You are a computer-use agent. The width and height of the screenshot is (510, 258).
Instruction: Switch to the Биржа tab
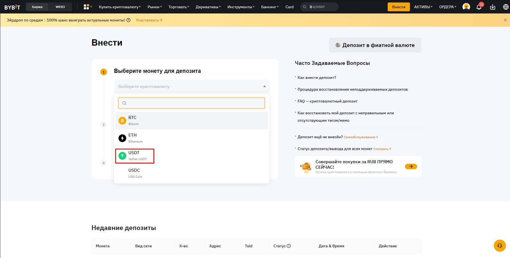pyautogui.click(x=37, y=7)
